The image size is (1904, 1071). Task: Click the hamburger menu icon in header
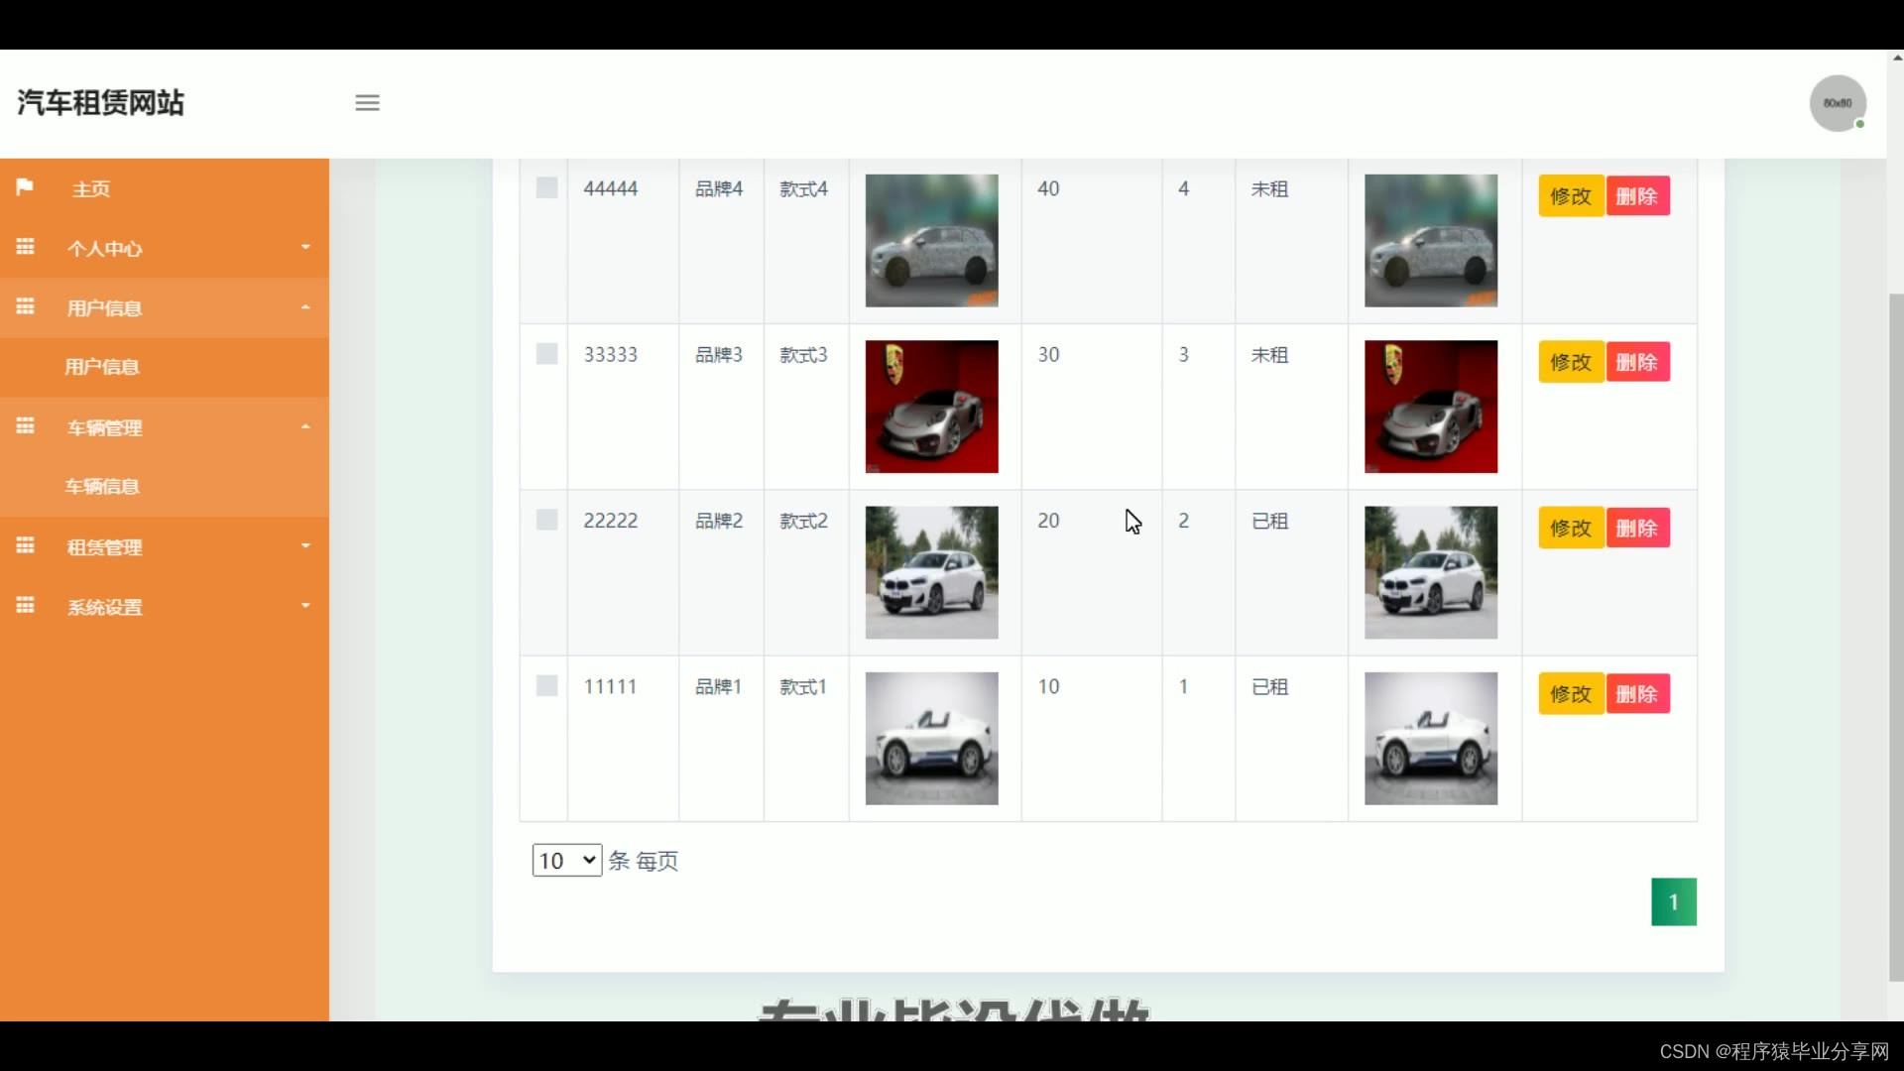(367, 102)
